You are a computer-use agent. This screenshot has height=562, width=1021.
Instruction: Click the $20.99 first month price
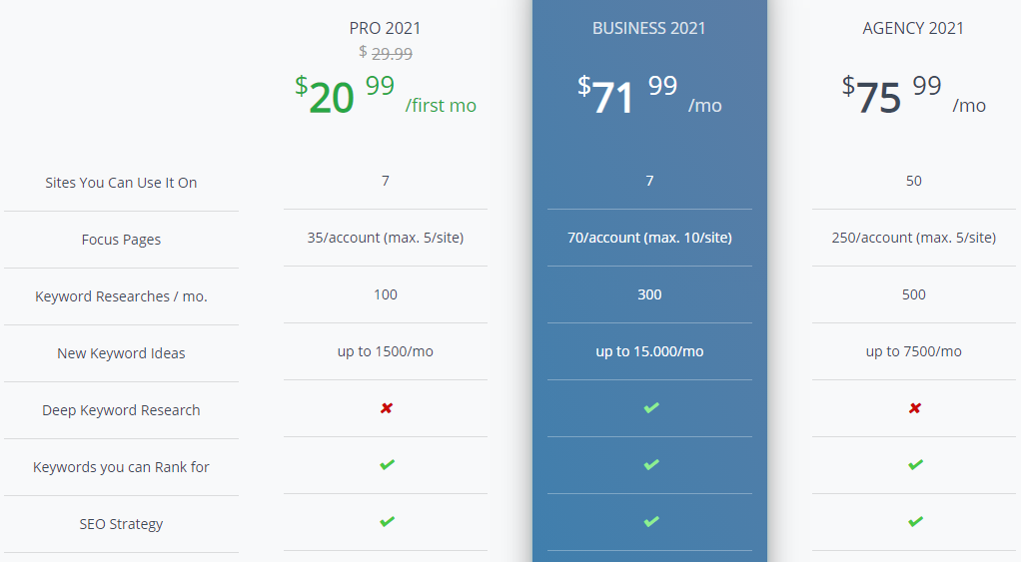[386, 95]
